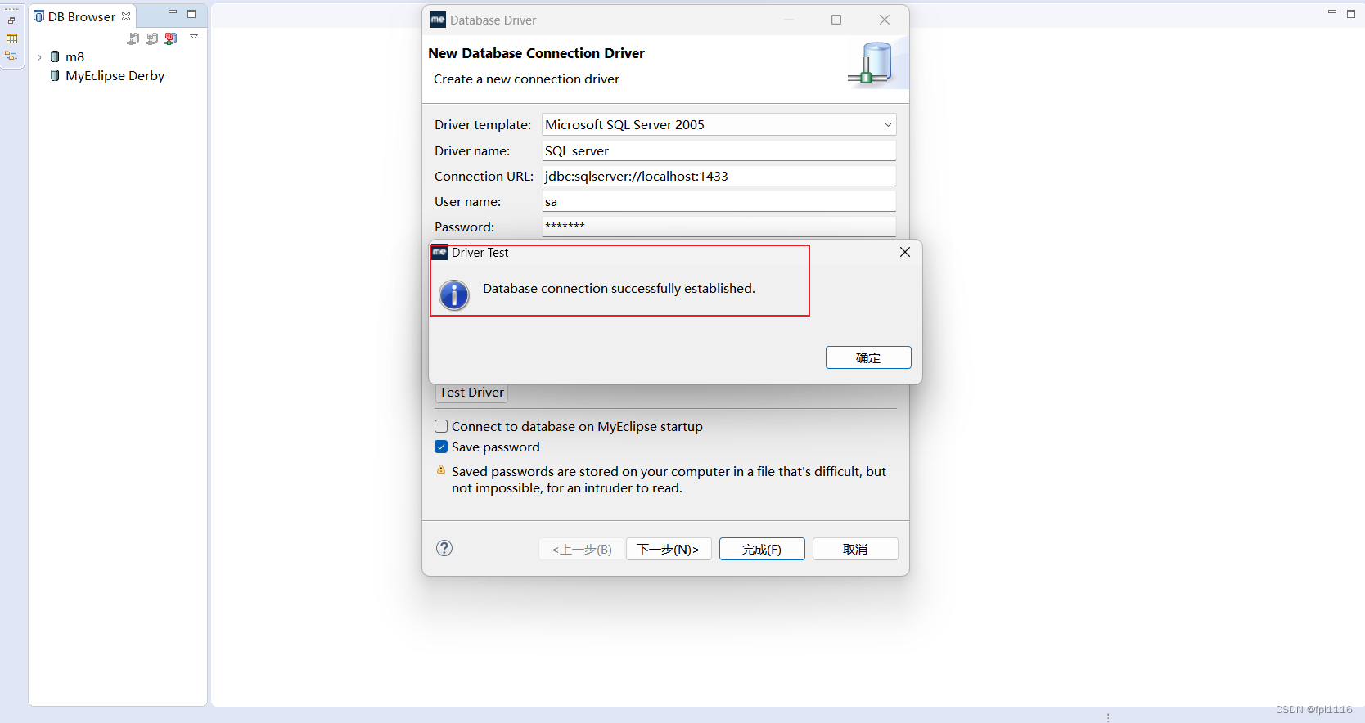This screenshot has width=1365, height=723.
Task: Click the 'New Database Connection Driver' heading
Action: click(536, 53)
